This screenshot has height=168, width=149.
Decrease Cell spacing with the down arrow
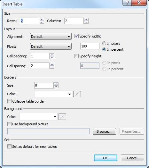pos(52,67)
